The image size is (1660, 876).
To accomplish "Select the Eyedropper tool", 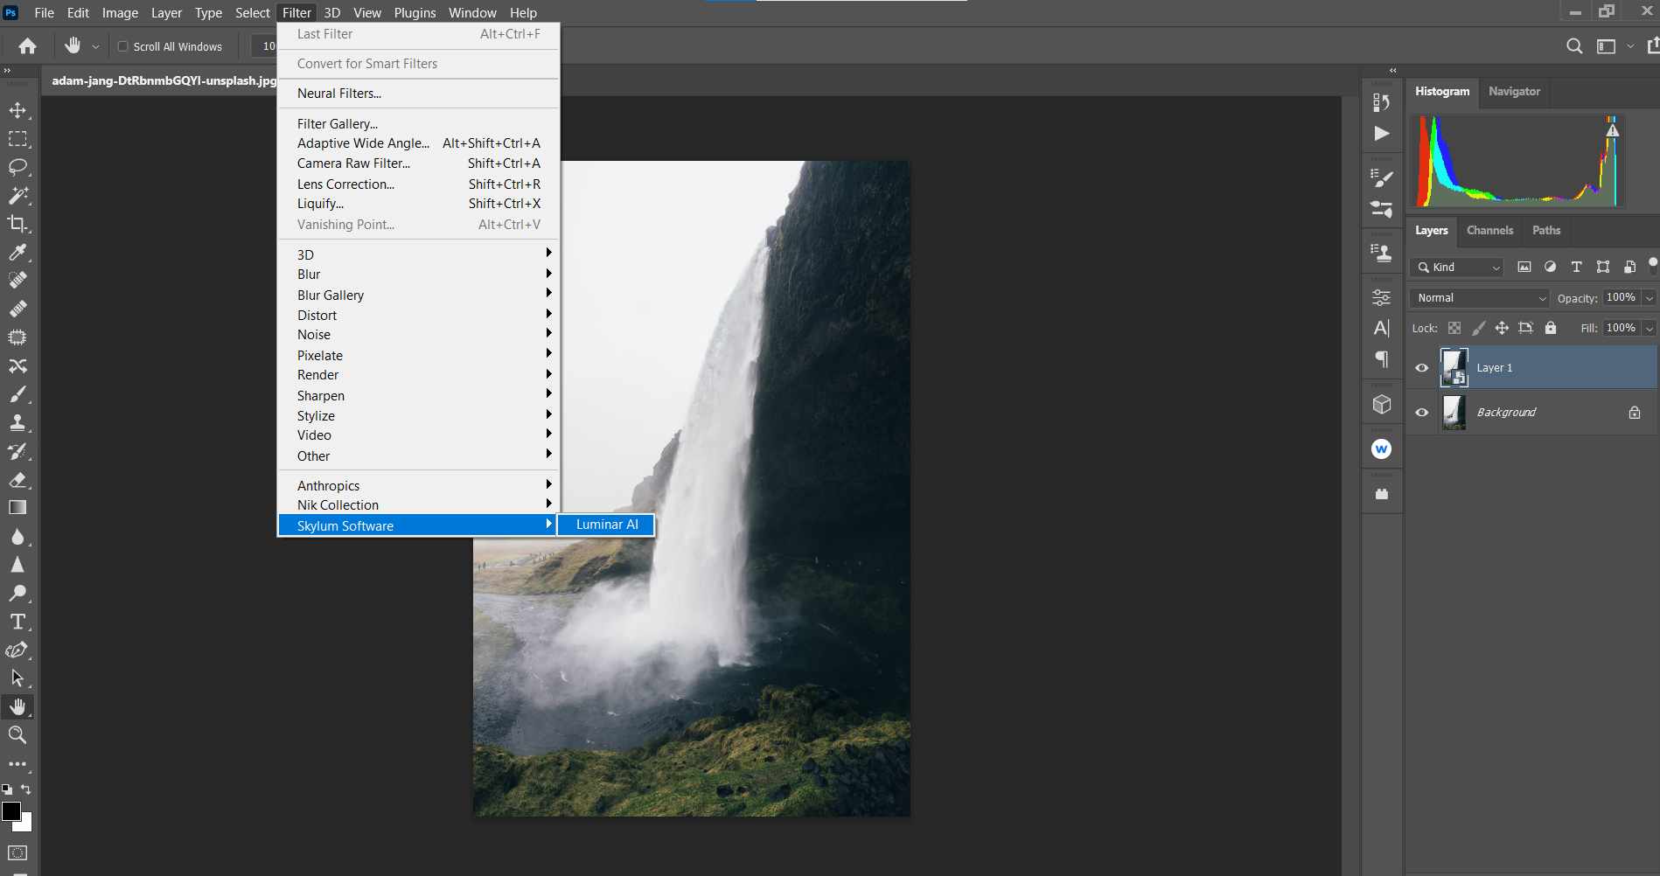I will click(x=17, y=253).
